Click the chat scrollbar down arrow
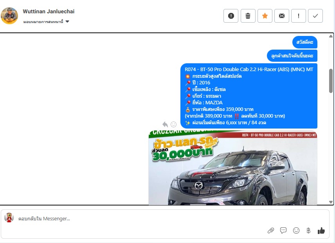 click(x=331, y=202)
